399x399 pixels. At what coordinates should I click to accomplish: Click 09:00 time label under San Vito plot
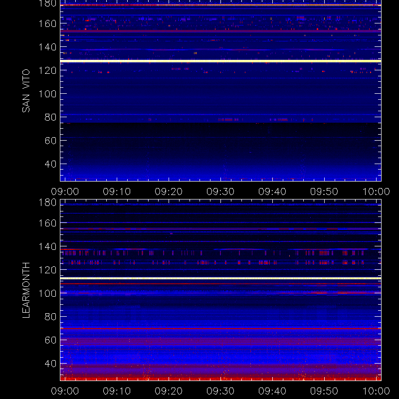pos(65,192)
